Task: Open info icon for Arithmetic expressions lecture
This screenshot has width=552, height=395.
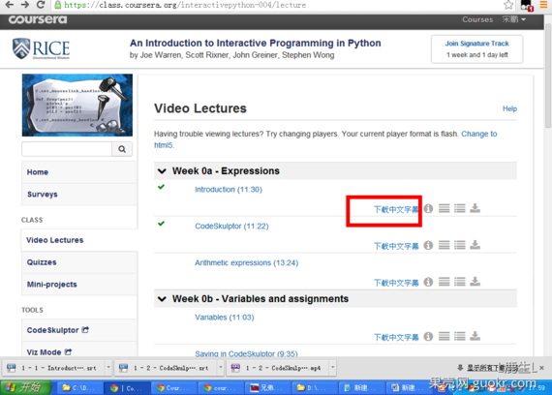Action: pyautogui.click(x=428, y=282)
